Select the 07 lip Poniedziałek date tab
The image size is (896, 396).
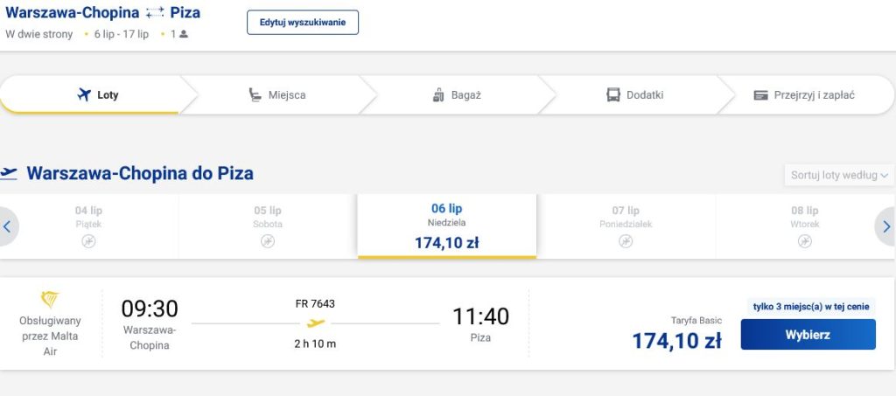point(626,226)
